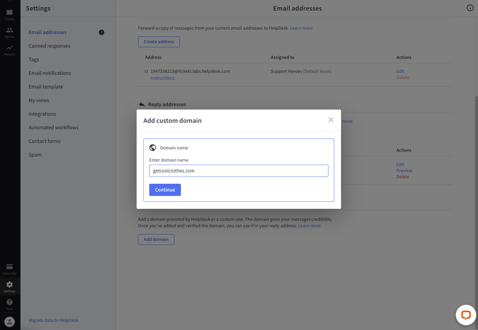Click the Continue button
This screenshot has width=478, height=330.
pos(165,190)
